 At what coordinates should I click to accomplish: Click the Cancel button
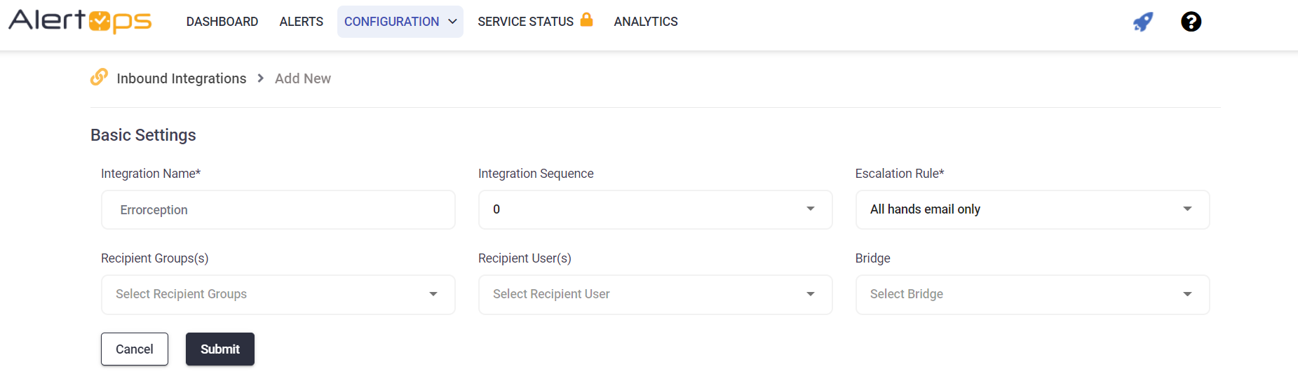click(x=135, y=349)
